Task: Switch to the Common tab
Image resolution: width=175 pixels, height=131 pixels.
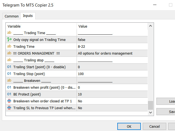Action: coord(12,16)
